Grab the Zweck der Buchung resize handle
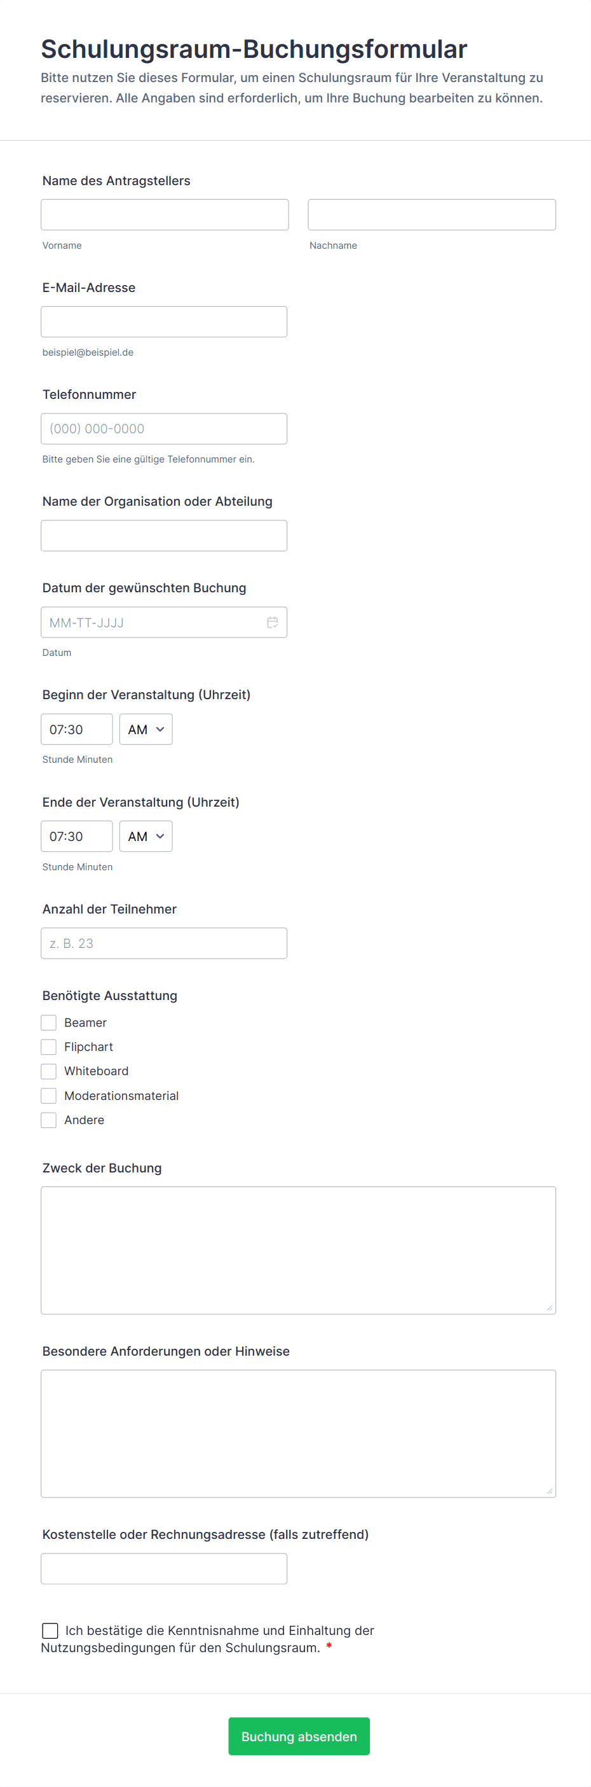Image resolution: width=591 pixels, height=1787 pixels. pos(550,1307)
